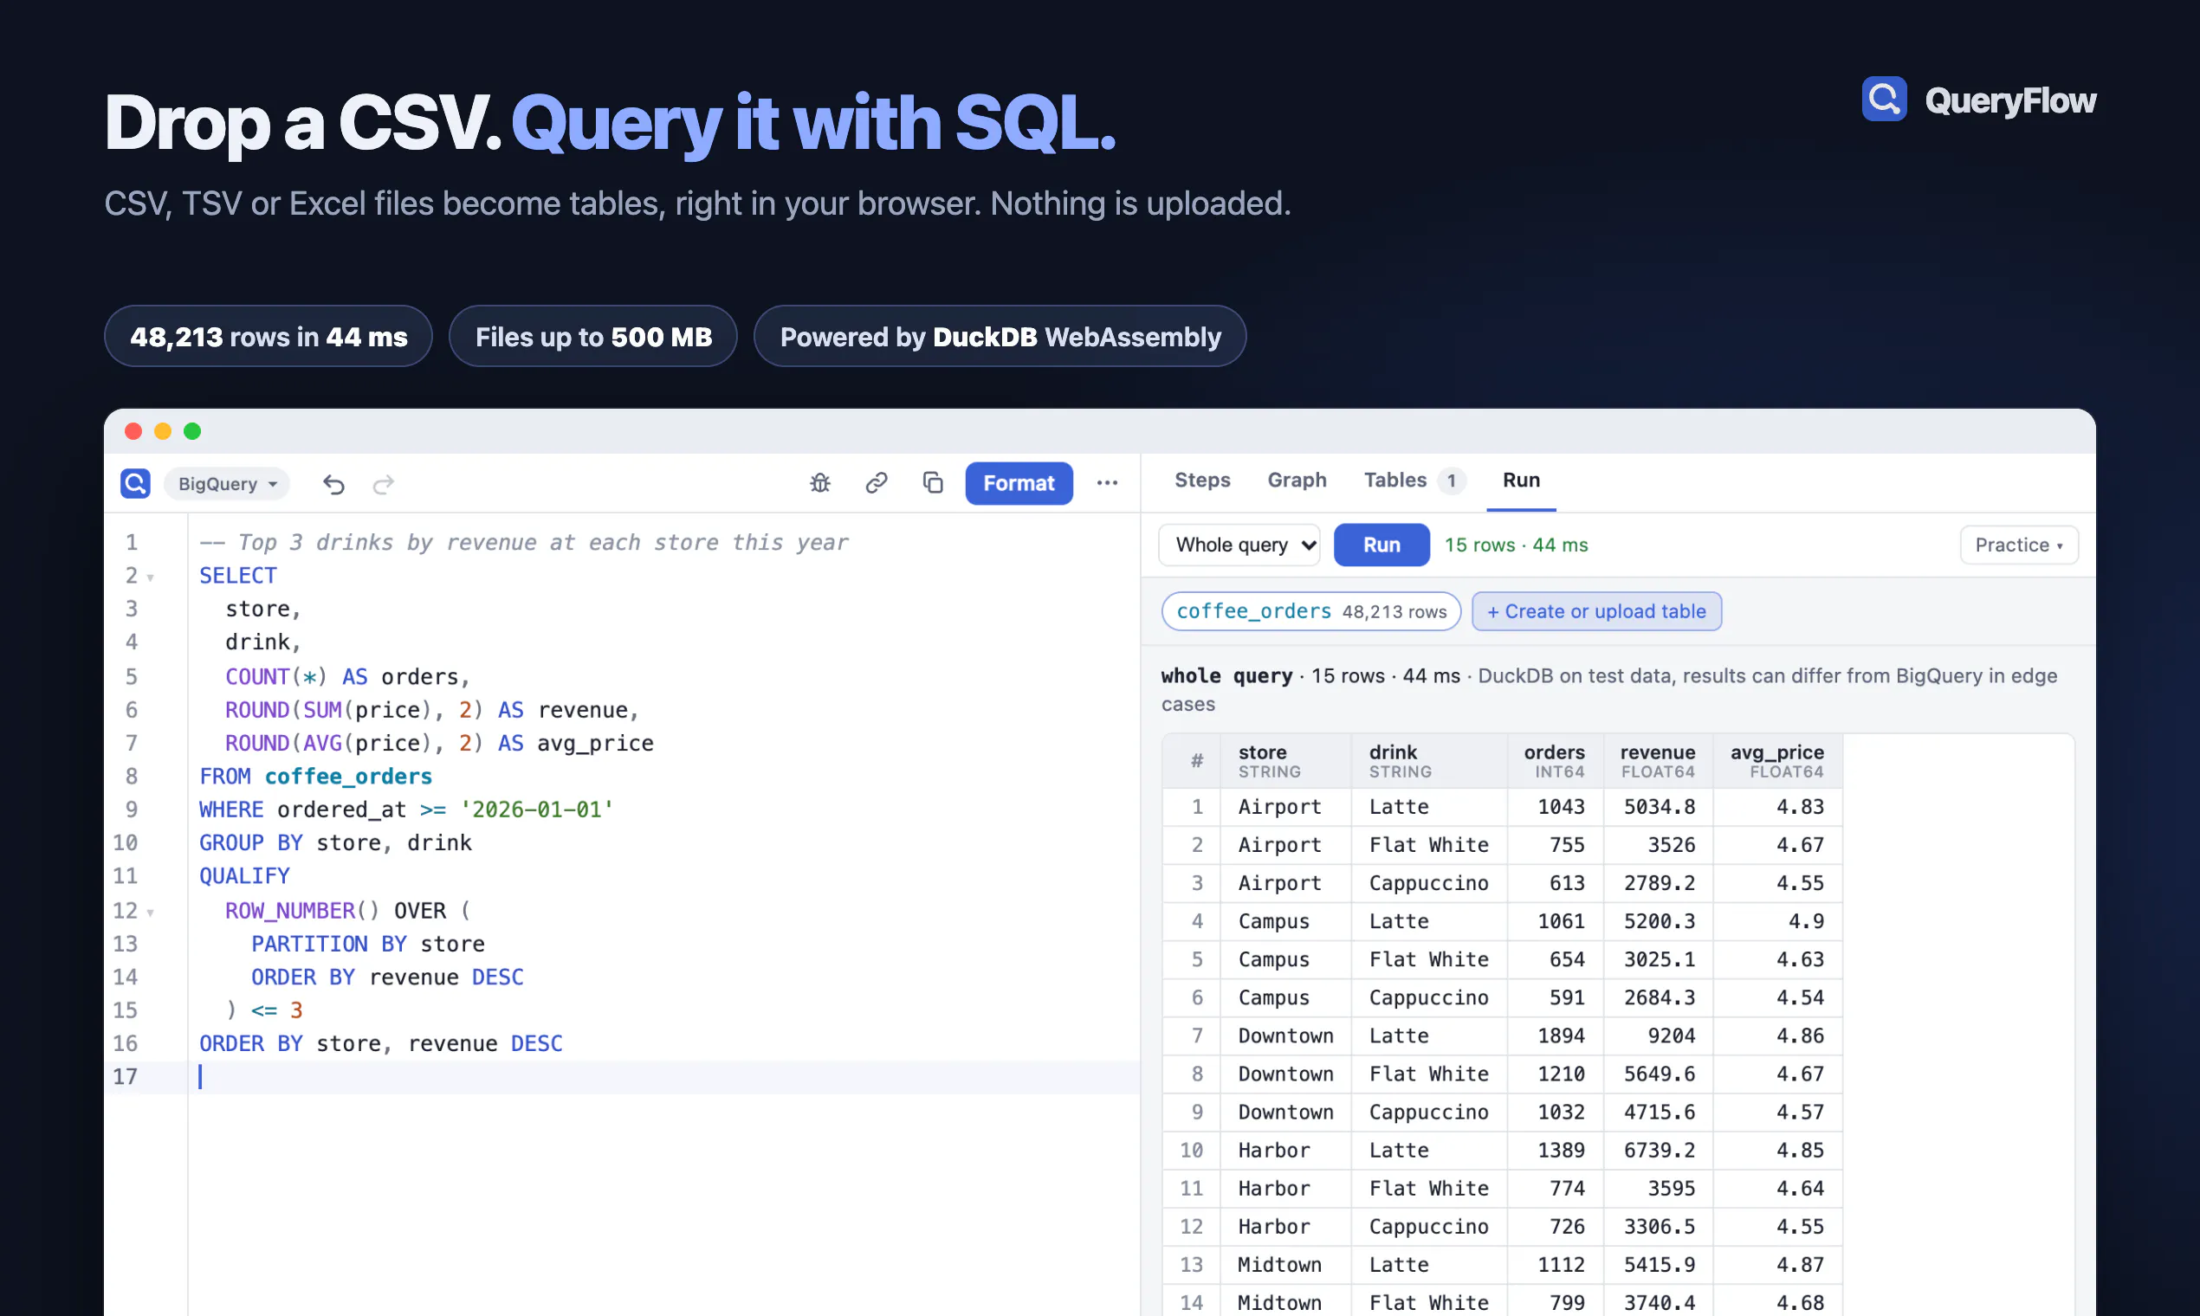Copy the query with the copy icon

click(932, 483)
